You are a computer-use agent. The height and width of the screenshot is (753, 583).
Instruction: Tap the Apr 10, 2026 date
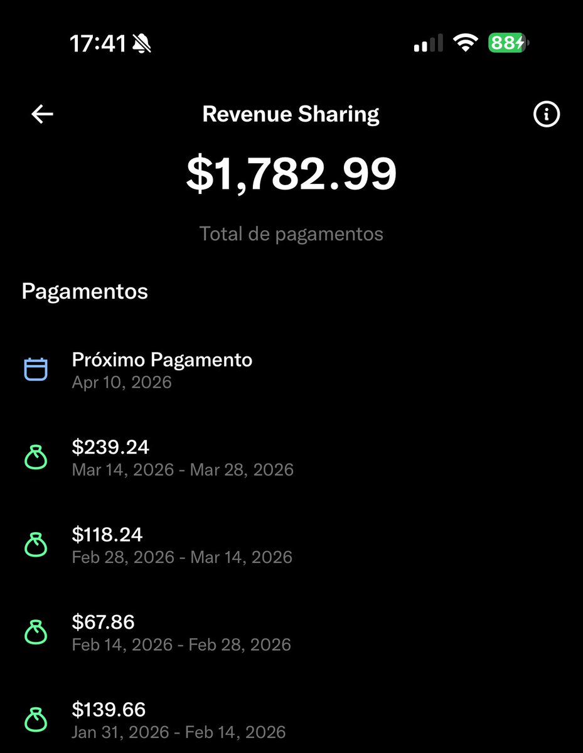point(122,382)
